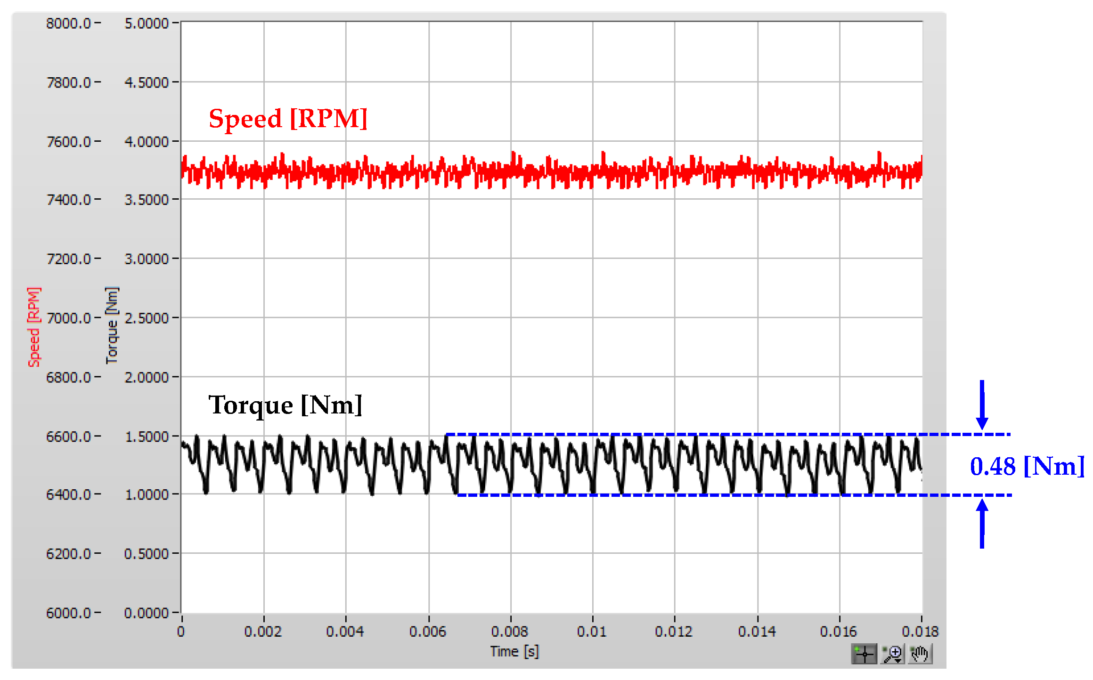Click the Time [s] x-axis label

point(514,651)
